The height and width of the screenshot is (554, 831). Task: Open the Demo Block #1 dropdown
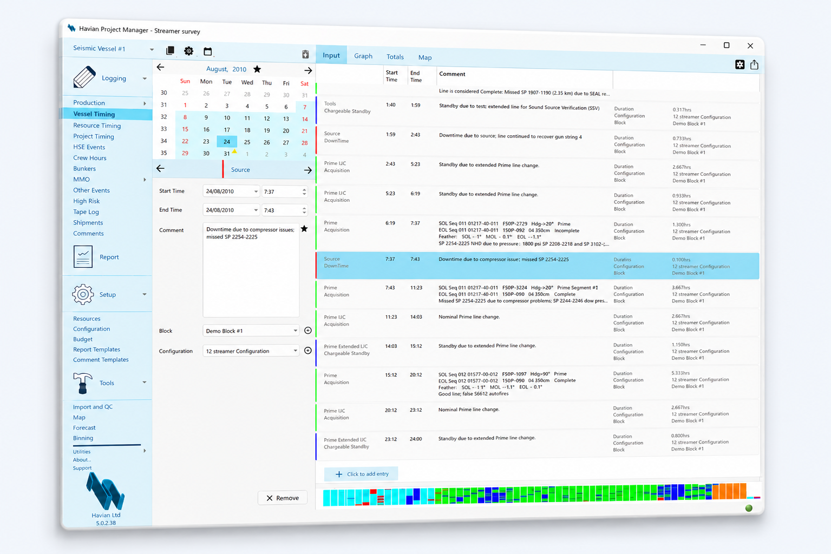[295, 331]
